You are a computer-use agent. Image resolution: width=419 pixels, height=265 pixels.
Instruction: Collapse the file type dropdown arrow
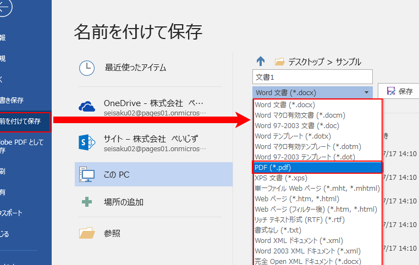coord(366,92)
